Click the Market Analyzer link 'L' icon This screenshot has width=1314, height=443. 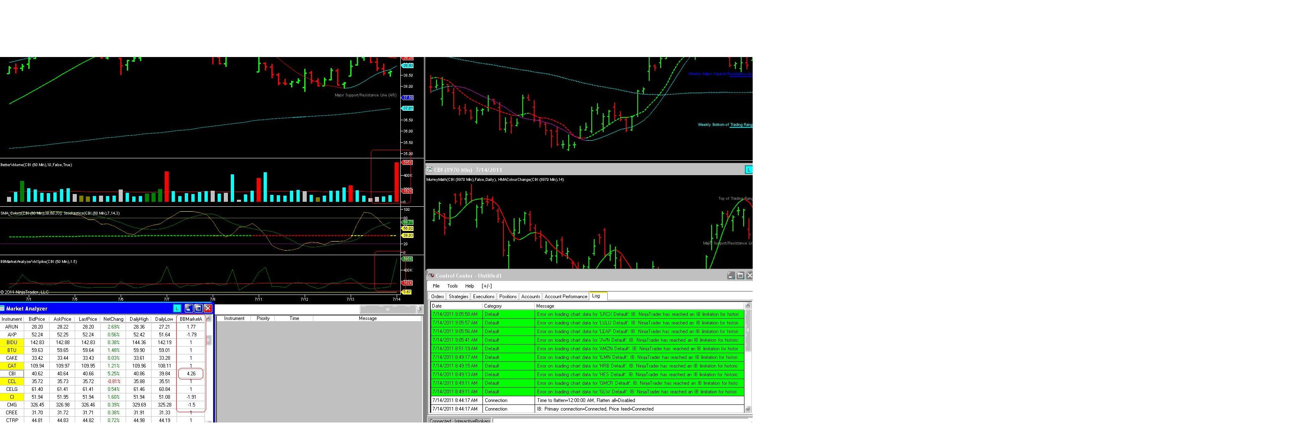tap(177, 308)
